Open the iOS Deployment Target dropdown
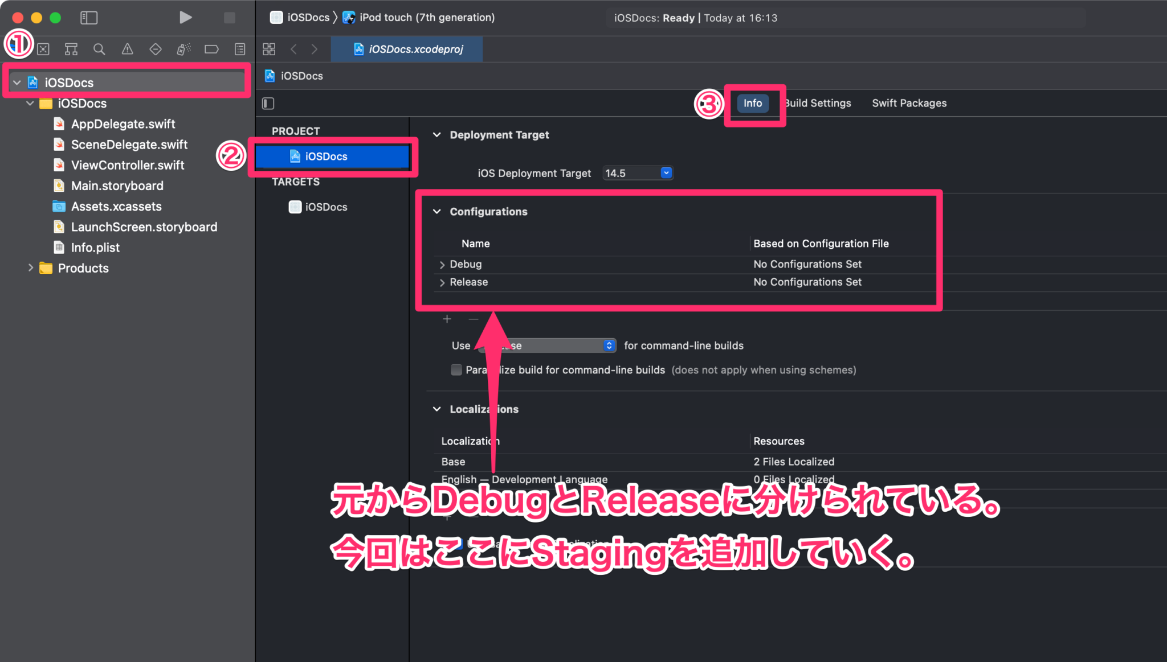 tap(666, 172)
